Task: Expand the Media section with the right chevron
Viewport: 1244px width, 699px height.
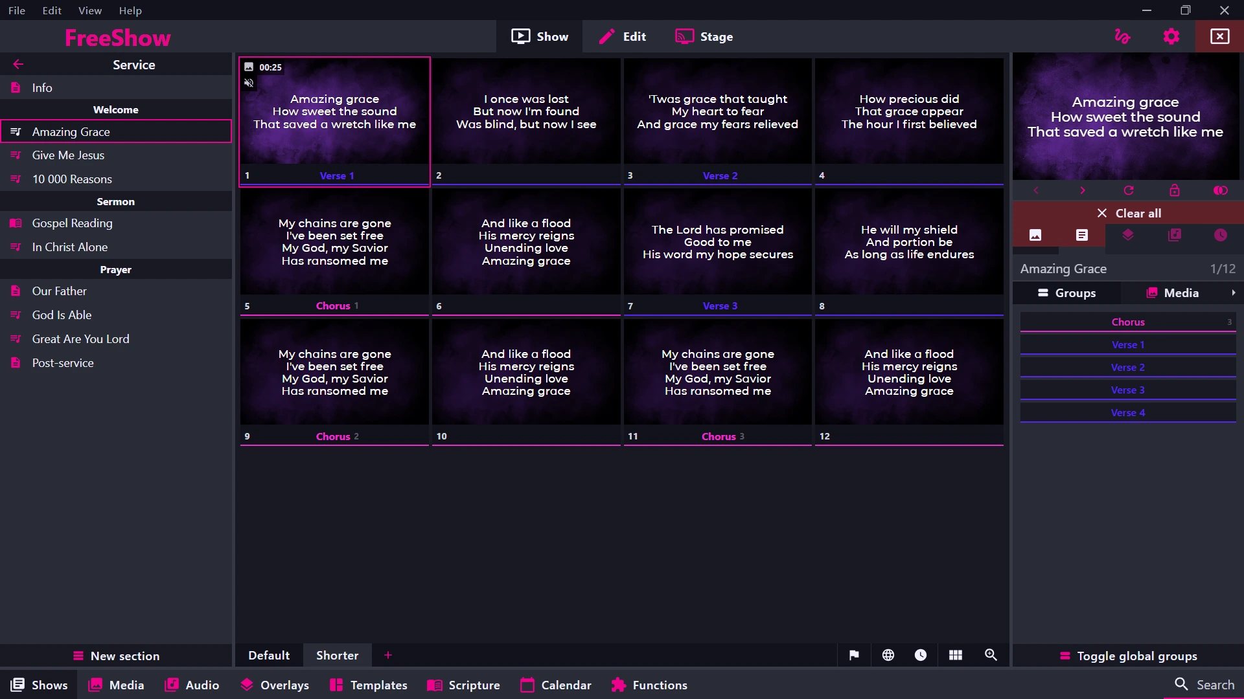Action: coord(1234,293)
